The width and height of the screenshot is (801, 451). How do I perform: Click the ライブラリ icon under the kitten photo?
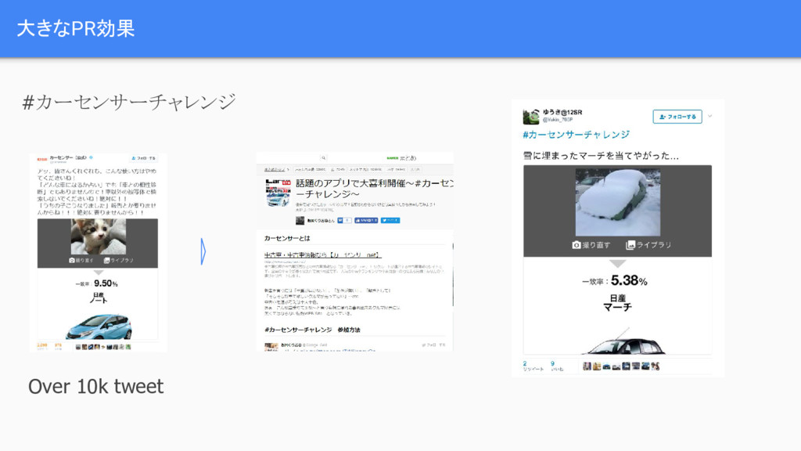pos(106,260)
